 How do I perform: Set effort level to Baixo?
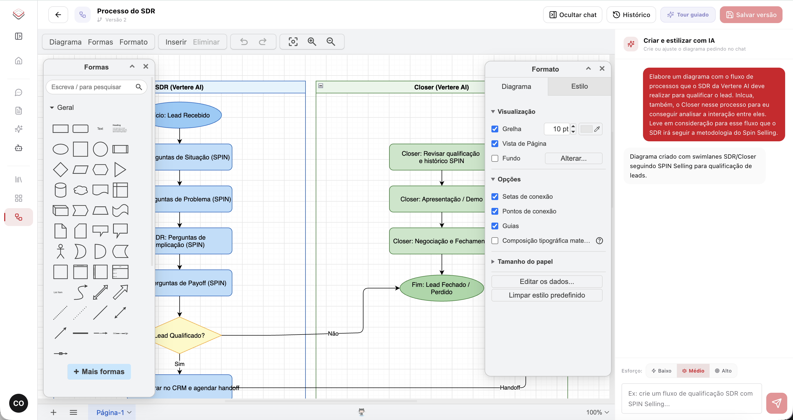[661, 371]
